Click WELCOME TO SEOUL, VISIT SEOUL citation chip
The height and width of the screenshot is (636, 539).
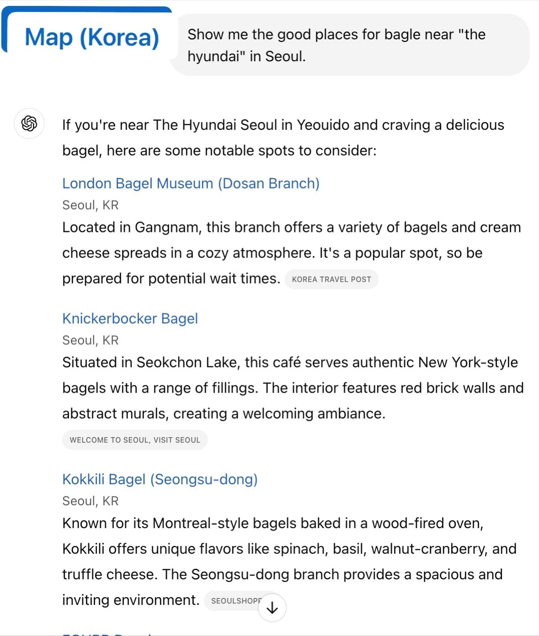(x=135, y=440)
